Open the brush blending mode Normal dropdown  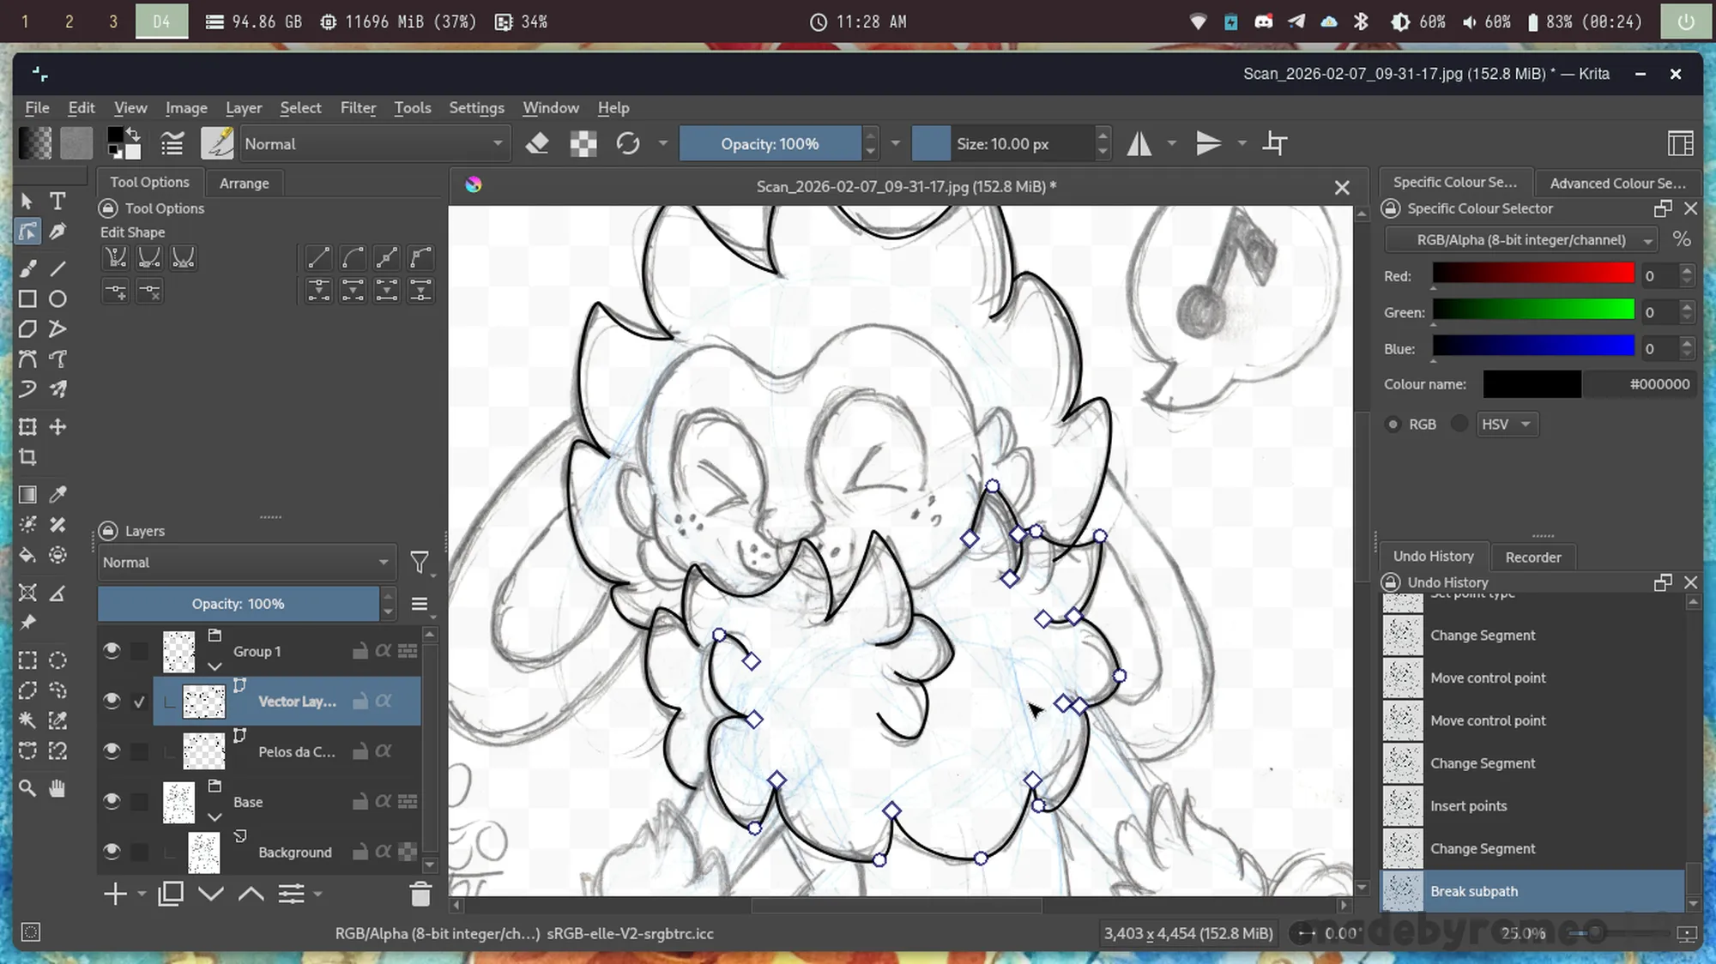pyautogui.click(x=374, y=144)
